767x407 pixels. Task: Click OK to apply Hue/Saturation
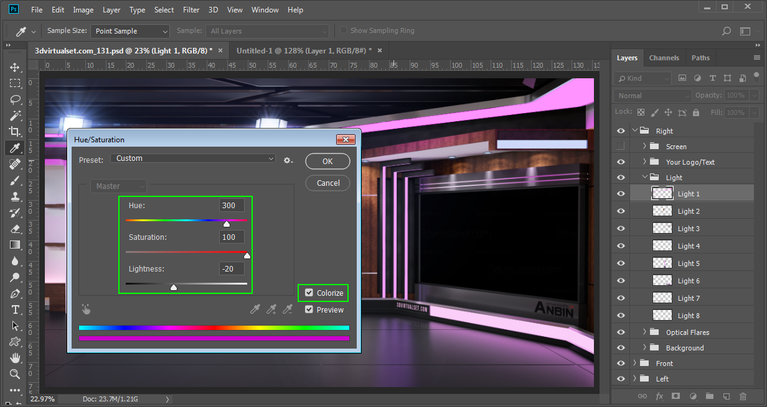[x=327, y=161]
